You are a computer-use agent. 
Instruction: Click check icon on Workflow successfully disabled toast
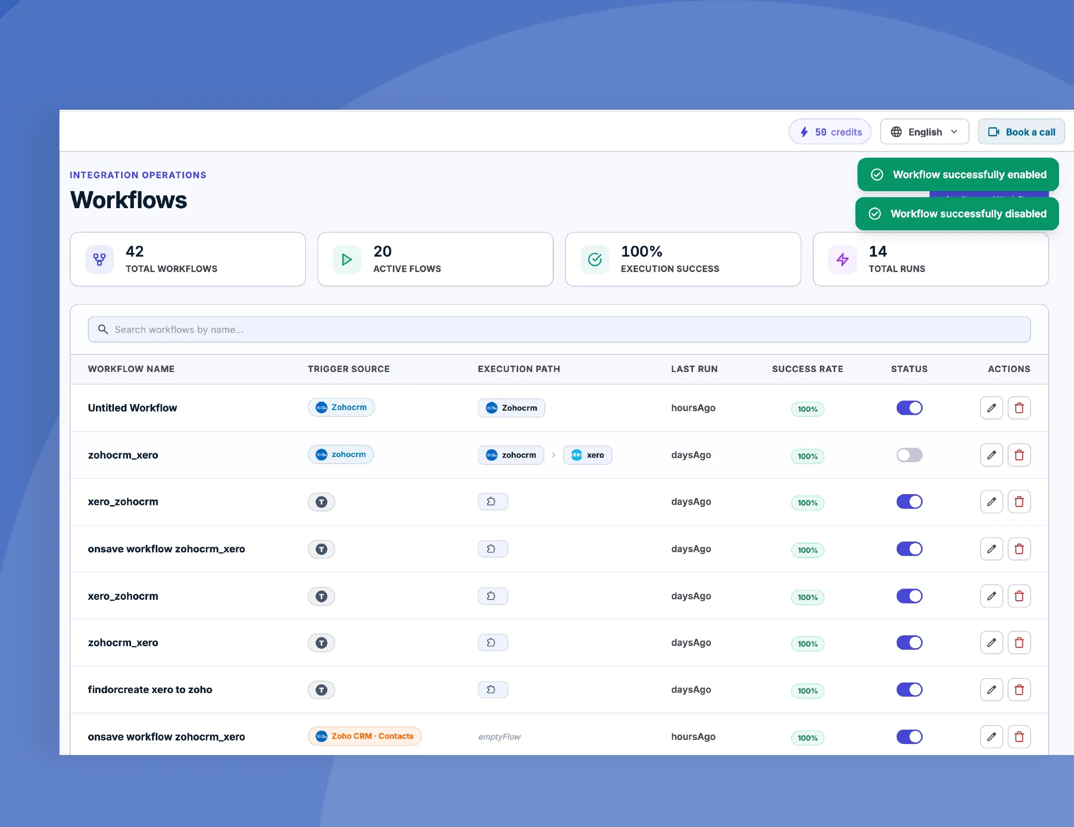pos(874,214)
